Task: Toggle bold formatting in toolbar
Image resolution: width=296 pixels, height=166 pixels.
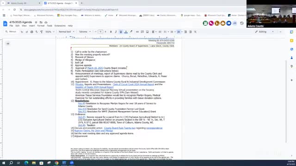Action: (111, 32)
